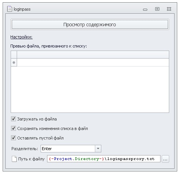Click the file page icon beside Путь к файлу

pos(14,159)
